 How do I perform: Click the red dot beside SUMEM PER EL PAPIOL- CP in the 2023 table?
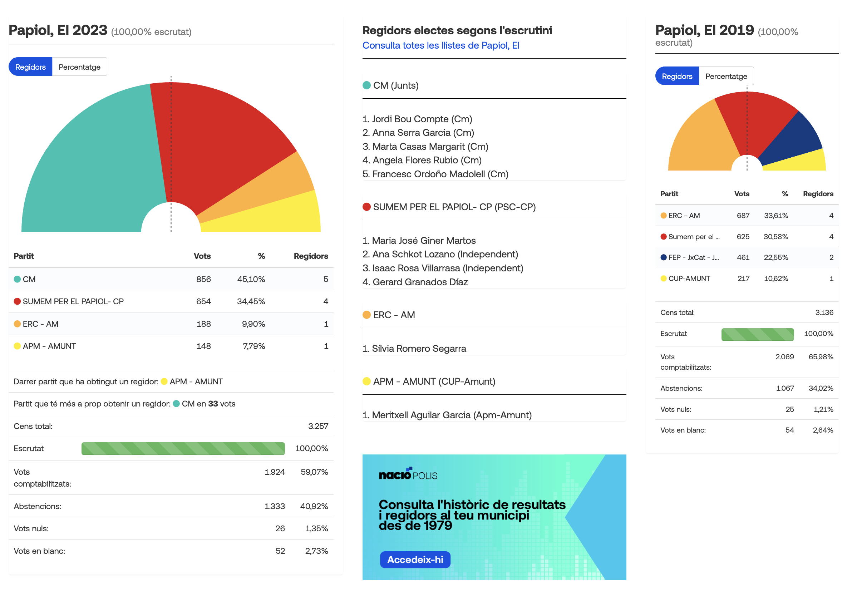pyautogui.click(x=17, y=301)
